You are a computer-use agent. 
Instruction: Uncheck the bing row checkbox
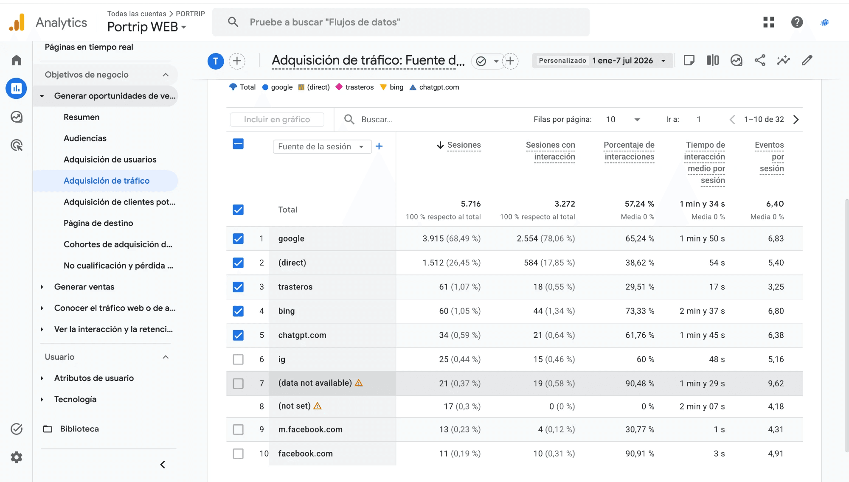238,311
